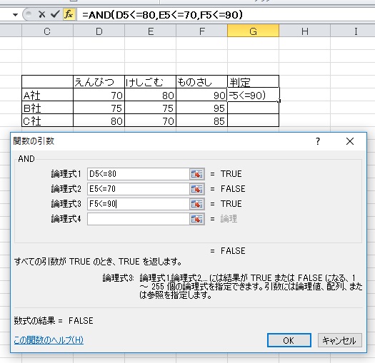Screen dimensions: 375x363
Task: Click the 論理式2 input field
Action: pos(139,189)
